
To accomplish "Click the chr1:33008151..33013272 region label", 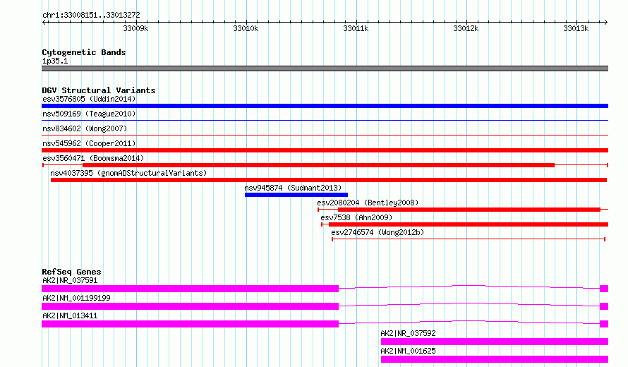I will [91, 16].
